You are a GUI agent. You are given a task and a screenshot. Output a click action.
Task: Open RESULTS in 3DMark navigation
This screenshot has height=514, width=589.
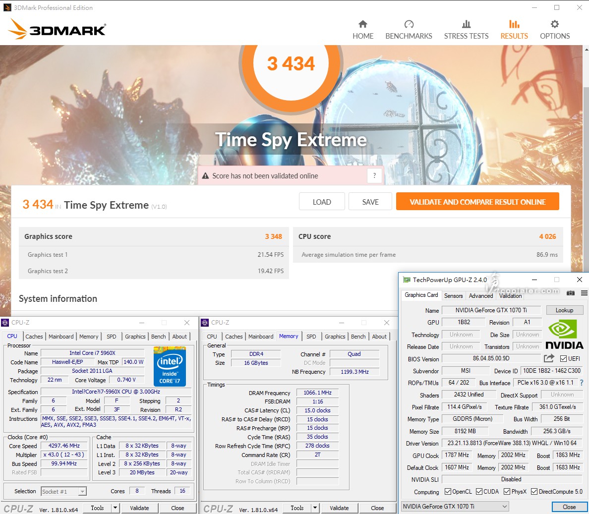514,30
